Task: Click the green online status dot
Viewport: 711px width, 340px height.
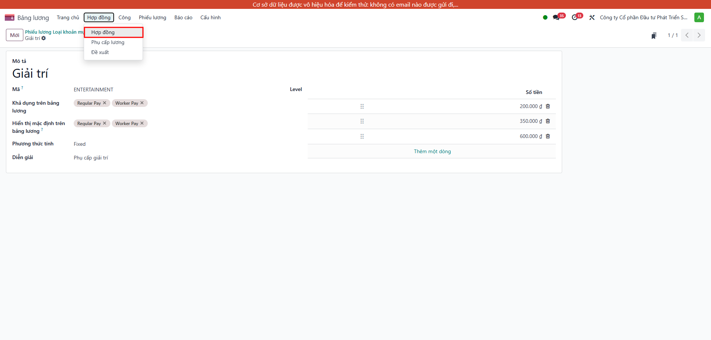Action: click(x=545, y=17)
